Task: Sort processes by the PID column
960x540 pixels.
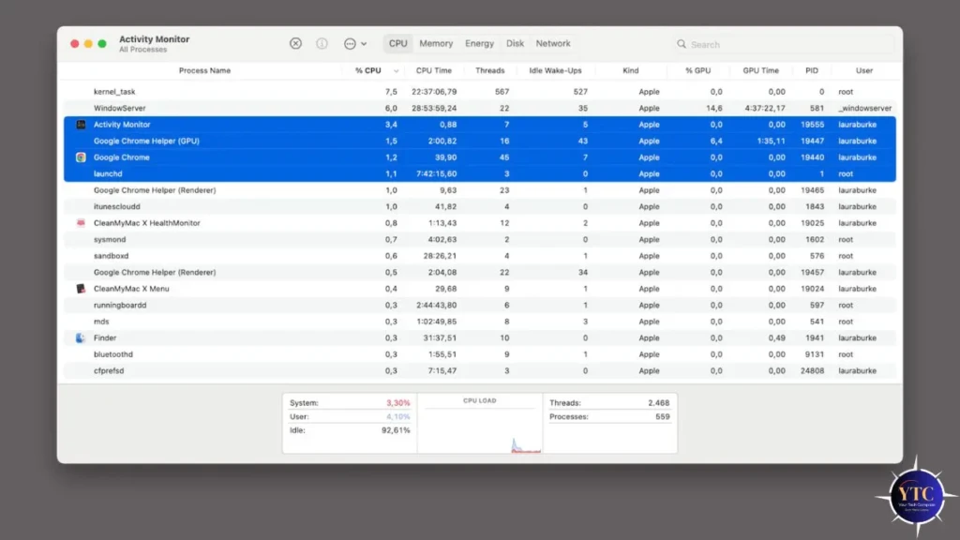Action: (812, 70)
